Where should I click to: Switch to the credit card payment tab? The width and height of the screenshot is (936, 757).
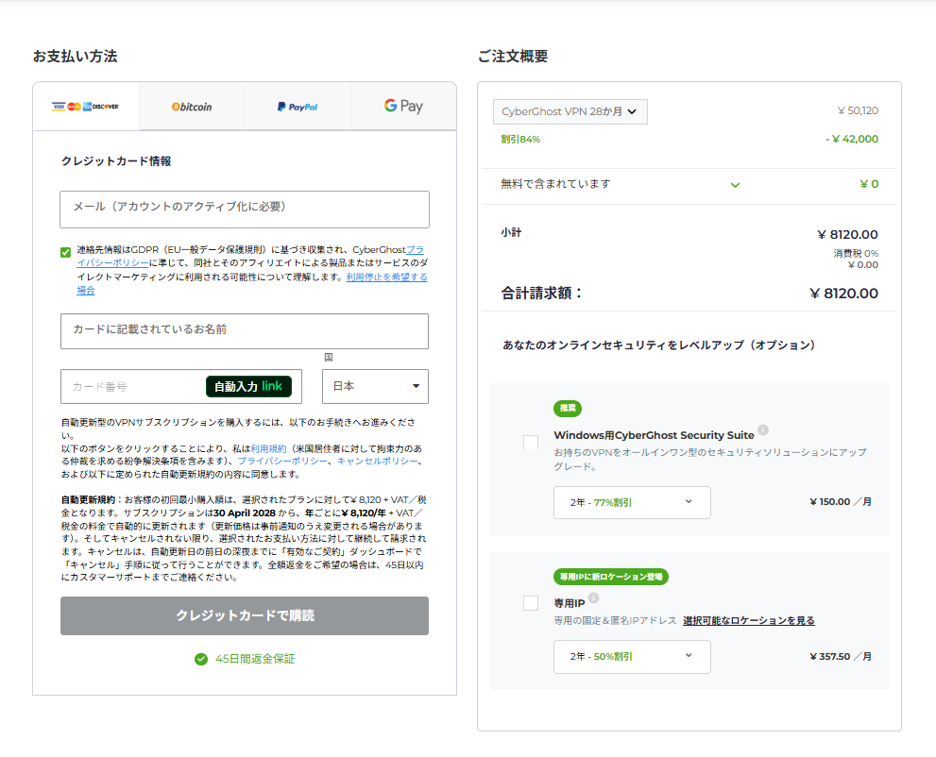tap(85, 107)
